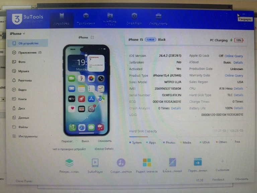The image size is (257, 193).
Task: Open Crash Analysis Details link
Action: [176, 108]
